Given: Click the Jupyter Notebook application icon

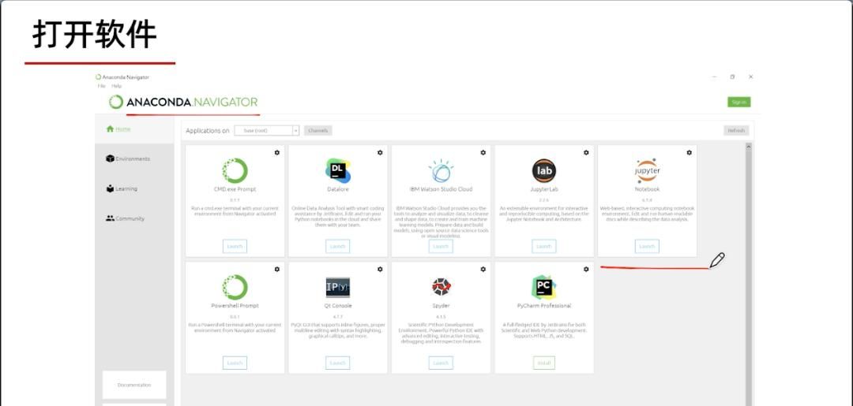Looking at the screenshot, I should click(x=647, y=170).
